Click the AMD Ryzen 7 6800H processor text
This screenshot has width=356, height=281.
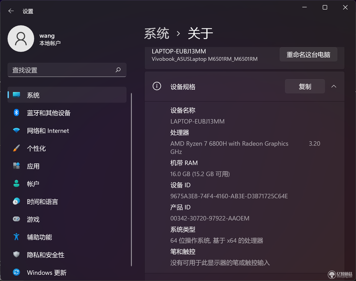[x=229, y=144]
